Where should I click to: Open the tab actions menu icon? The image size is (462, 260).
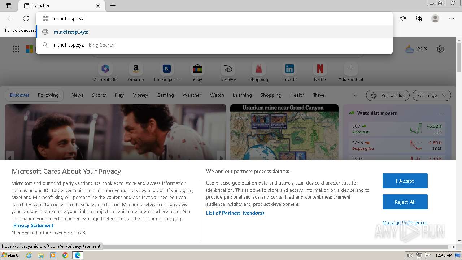[x=9, y=6]
